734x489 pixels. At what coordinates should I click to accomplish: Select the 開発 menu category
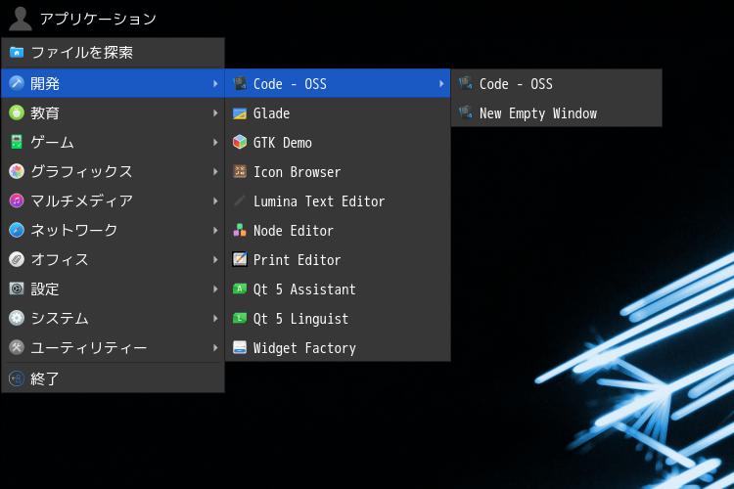(113, 83)
